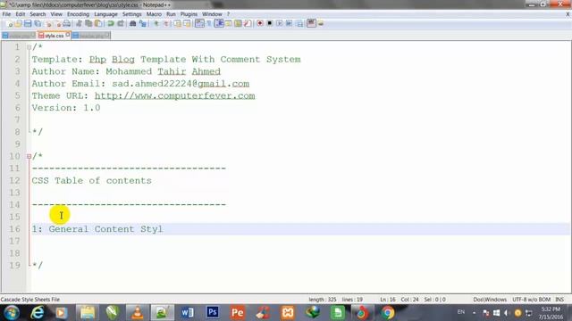Collapse the comment block starting at line 10

pos(29,157)
